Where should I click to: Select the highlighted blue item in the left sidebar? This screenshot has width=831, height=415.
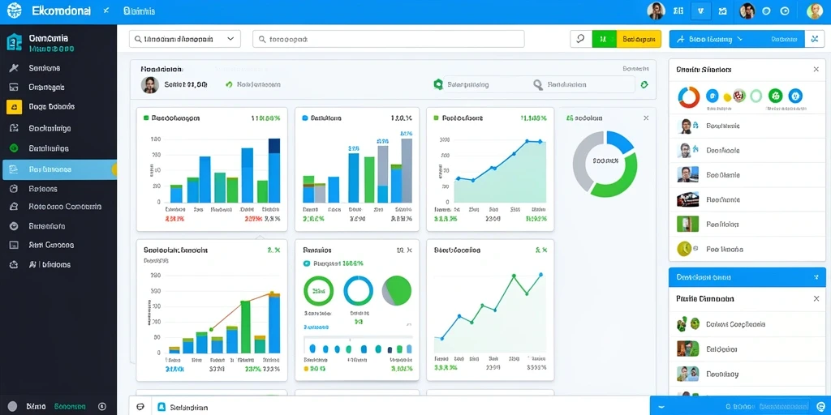[59, 169]
